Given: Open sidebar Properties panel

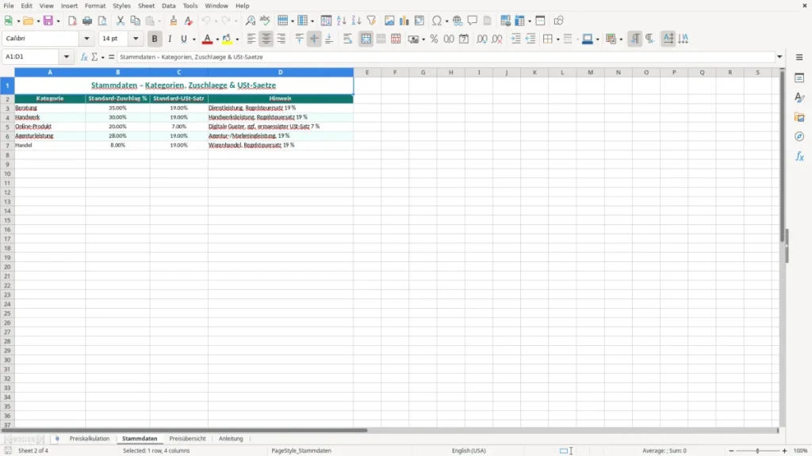Looking at the screenshot, I should [x=799, y=78].
